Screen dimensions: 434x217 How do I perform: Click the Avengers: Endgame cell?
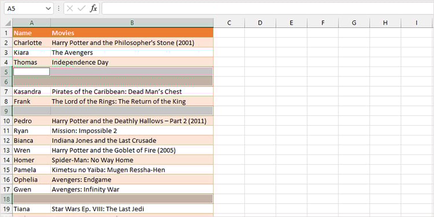(132, 179)
